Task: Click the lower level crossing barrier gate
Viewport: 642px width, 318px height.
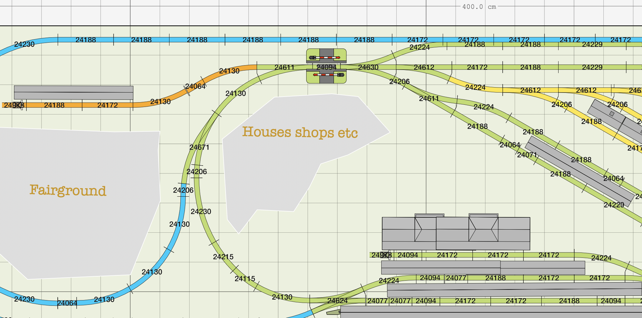Action: [x=326, y=75]
